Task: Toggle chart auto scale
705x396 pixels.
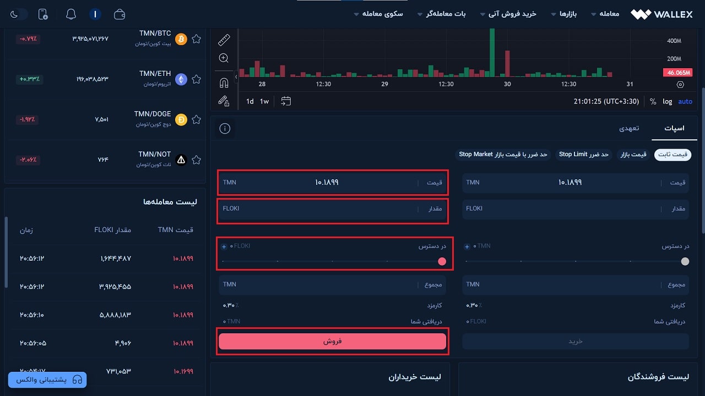Action: (685, 101)
